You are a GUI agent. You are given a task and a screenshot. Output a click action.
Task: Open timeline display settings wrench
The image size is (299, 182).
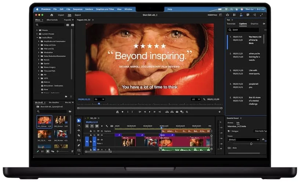(107, 126)
